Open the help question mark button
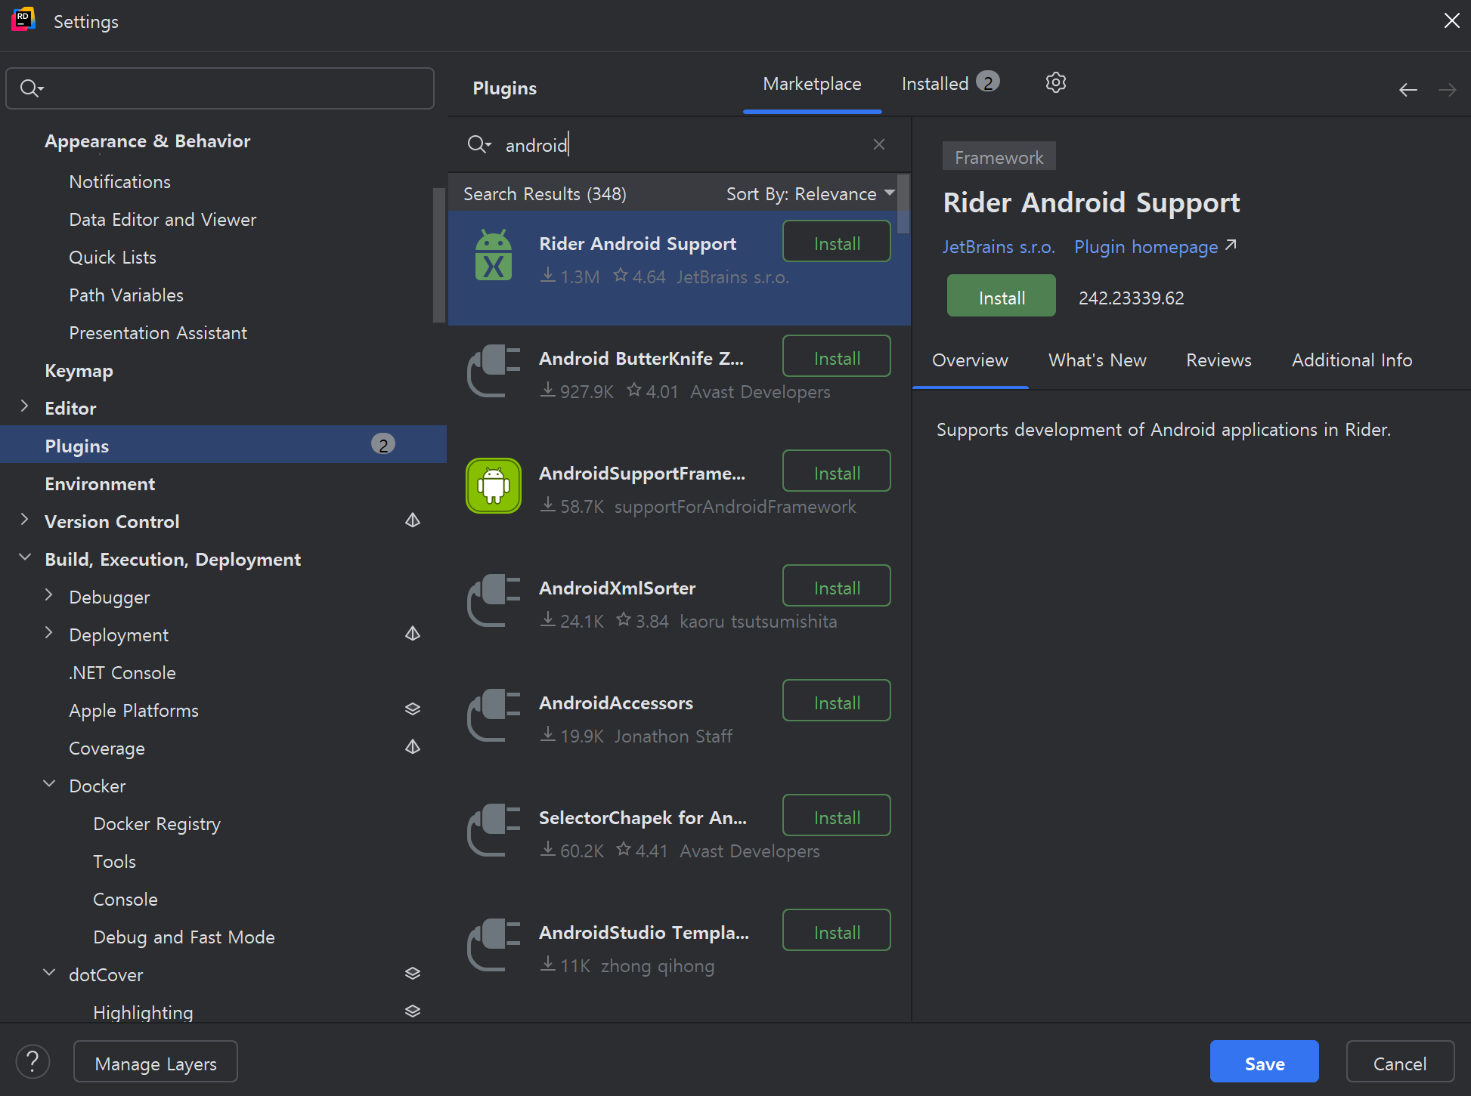 coord(33,1062)
